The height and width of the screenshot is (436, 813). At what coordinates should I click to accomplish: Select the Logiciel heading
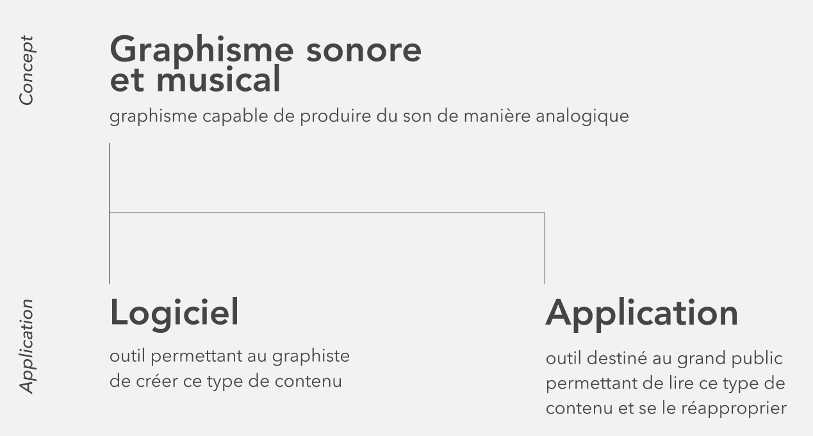click(x=174, y=313)
